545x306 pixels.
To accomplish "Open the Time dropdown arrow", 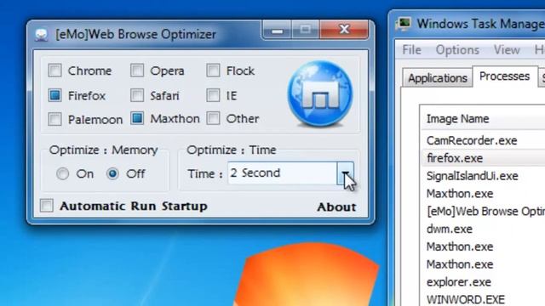I will click(x=345, y=173).
